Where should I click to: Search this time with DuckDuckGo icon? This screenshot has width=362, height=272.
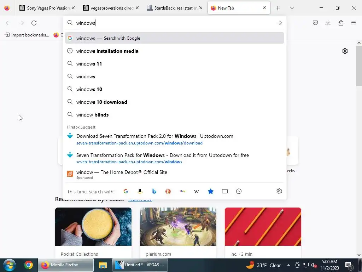click(168, 191)
